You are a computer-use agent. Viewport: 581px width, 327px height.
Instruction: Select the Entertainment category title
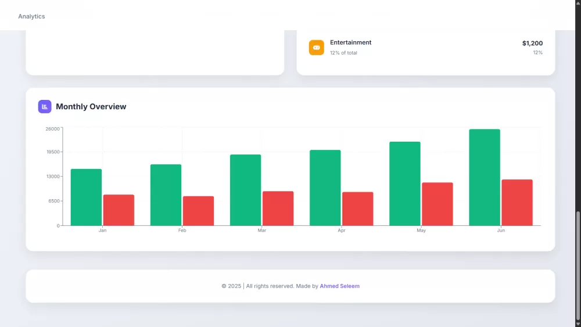point(350,42)
